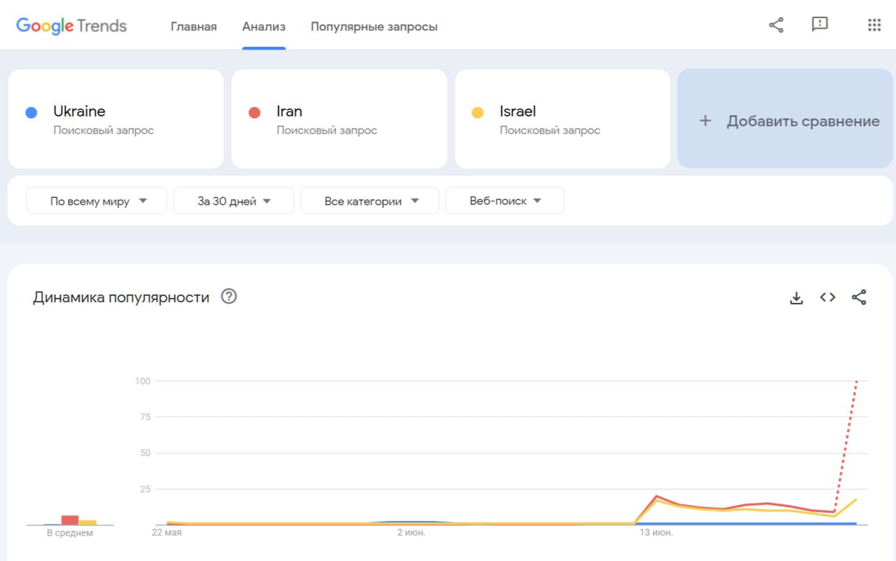Click the yellow Israel average bar

coord(87,522)
